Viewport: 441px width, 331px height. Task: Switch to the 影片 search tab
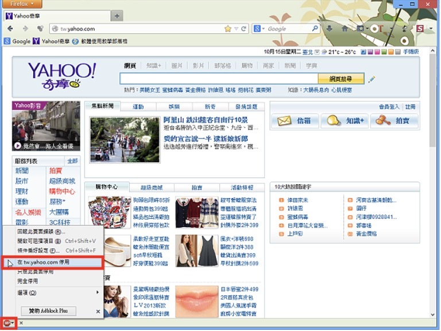198,66
